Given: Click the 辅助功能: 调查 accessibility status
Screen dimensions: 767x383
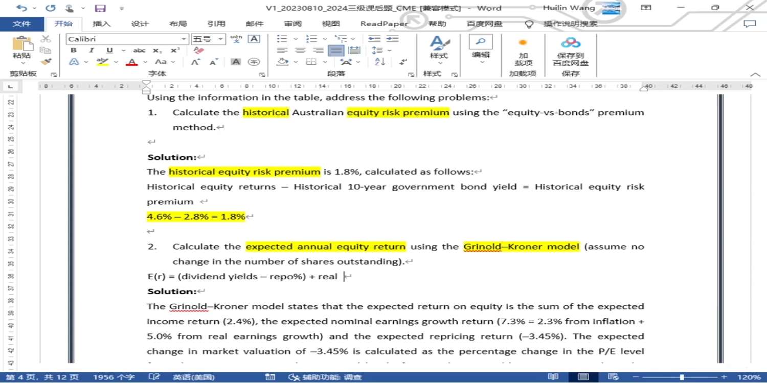Looking at the screenshot, I should [325, 377].
